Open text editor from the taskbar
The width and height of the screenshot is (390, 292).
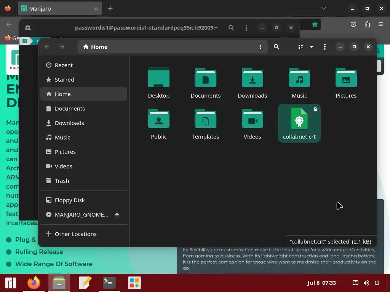click(x=85, y=283)
